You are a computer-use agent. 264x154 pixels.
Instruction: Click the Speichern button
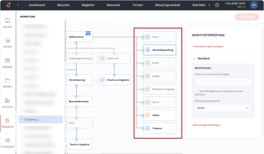[247, 17]
